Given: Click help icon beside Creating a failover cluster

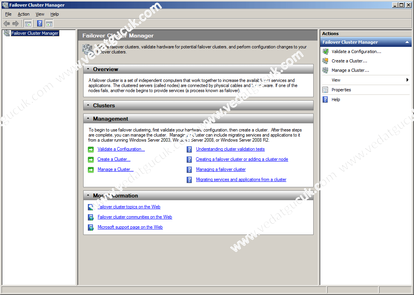Looking at the screenshot, I should point(189,159).
